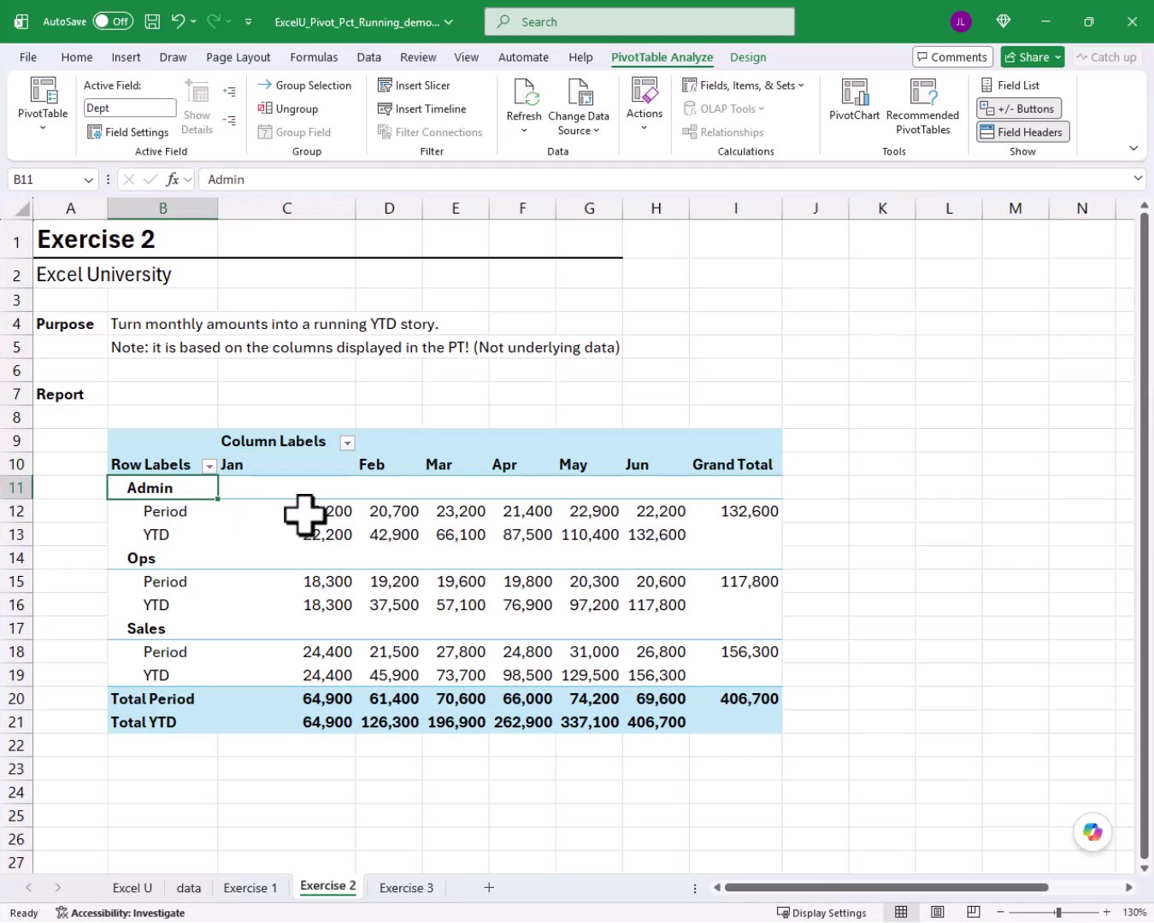
Task: Click Accessibility: Investigate status item
Action: (121, 913)
